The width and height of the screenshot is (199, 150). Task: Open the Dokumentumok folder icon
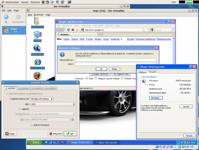(x=37, y=21)
